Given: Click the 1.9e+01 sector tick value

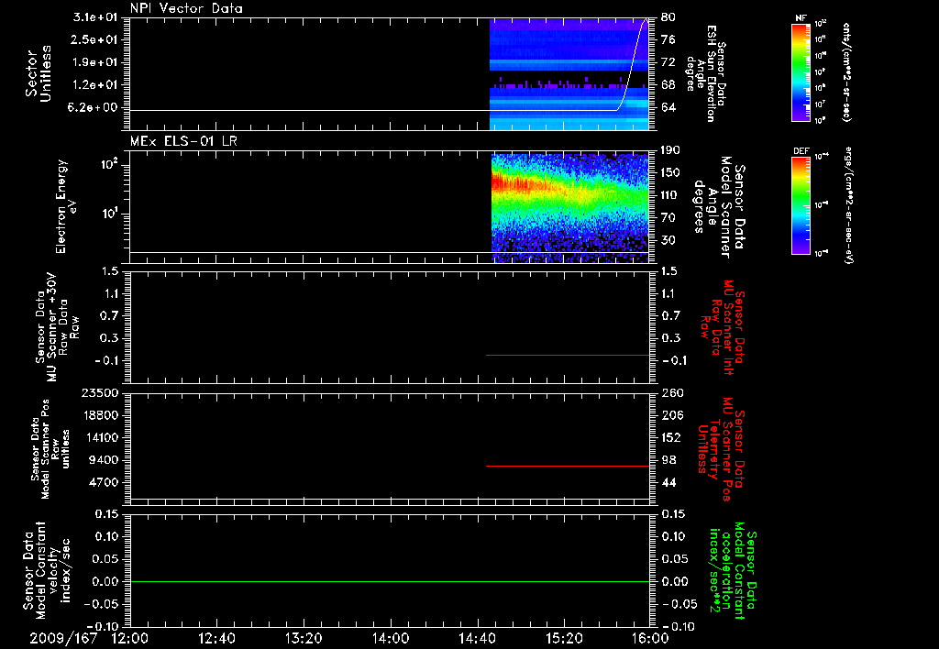Looking at the screenshot, I should (95, 62).
